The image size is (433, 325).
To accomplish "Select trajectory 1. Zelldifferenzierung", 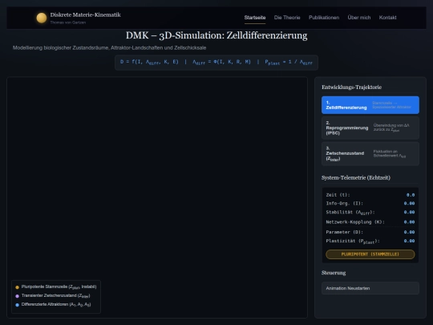I will [x=370, y=105].
